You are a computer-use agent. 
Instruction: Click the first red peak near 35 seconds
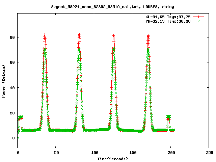point(45,34)
